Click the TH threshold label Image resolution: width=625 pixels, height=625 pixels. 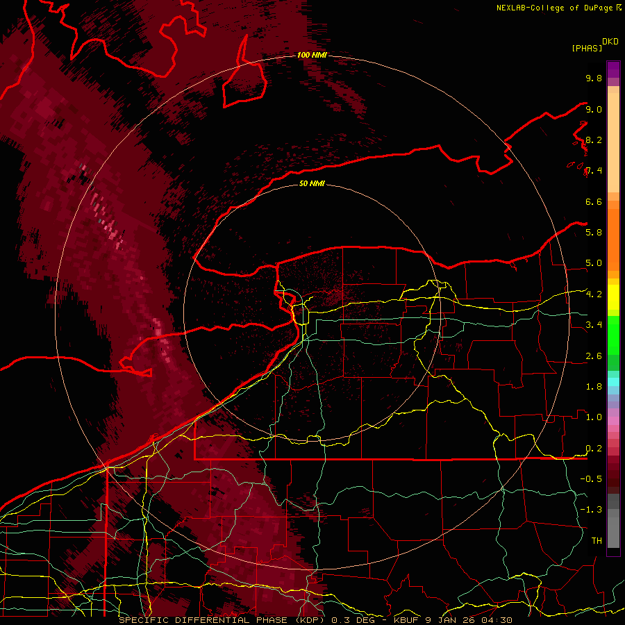[x=597, y=540]
